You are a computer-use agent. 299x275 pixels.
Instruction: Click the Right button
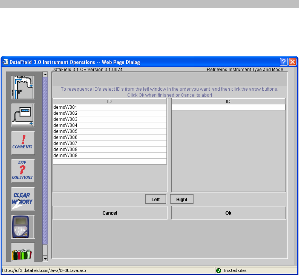(x=182, y=199)
